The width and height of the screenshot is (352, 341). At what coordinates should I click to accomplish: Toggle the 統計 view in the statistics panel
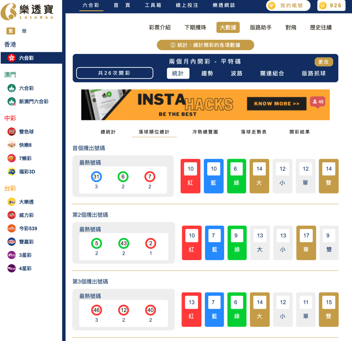[x=178, y=73]
